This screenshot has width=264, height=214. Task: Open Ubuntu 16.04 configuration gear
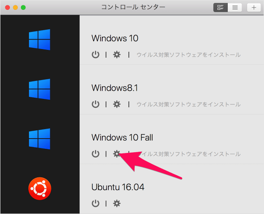click(x=117, y=203)
